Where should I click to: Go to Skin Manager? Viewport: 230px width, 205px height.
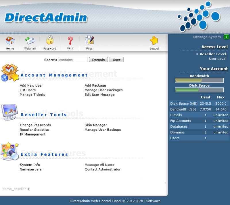96,125
